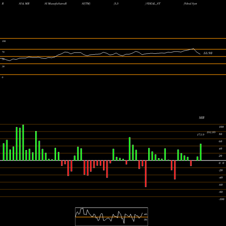Click the MR axis label 60
Image resolution: width=226 pixels, height=226 pixels.
click(x=221, y=141)
